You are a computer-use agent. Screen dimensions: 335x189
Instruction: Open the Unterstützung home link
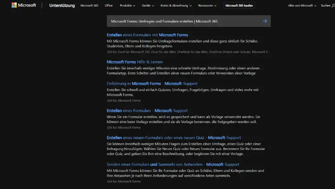point(62,5)
